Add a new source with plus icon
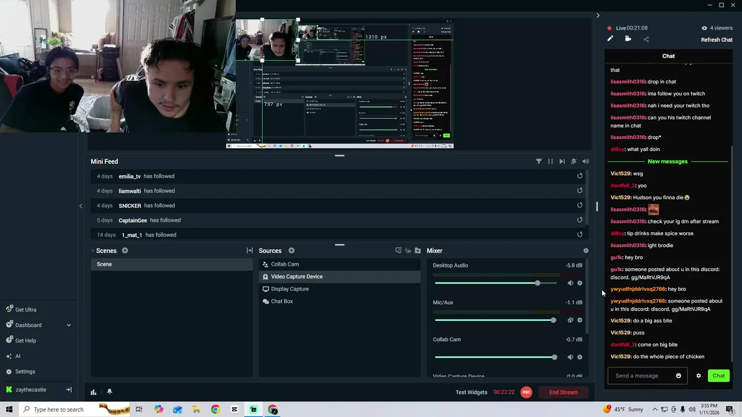The width and height of the screenshot is (742, 417). coord(292,251)
